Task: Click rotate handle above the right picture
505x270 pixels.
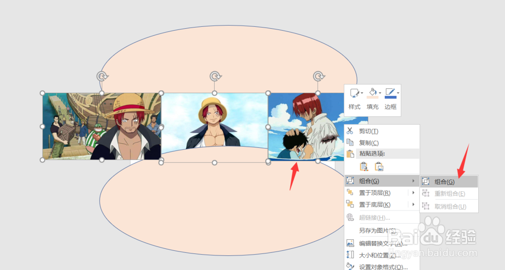Action: [319, 76]
